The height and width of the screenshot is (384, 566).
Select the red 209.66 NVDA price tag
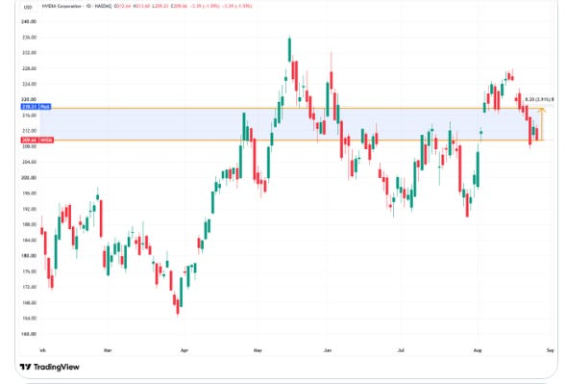tap(37, 140)
